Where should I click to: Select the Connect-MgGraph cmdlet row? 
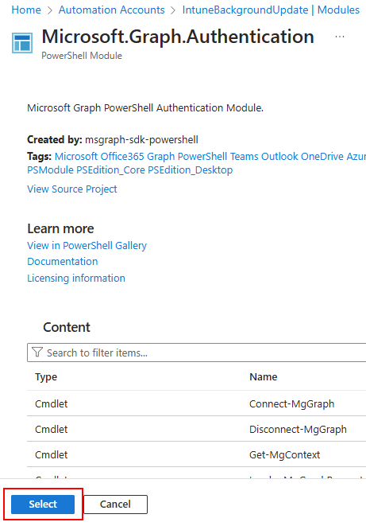coord(196,403)
